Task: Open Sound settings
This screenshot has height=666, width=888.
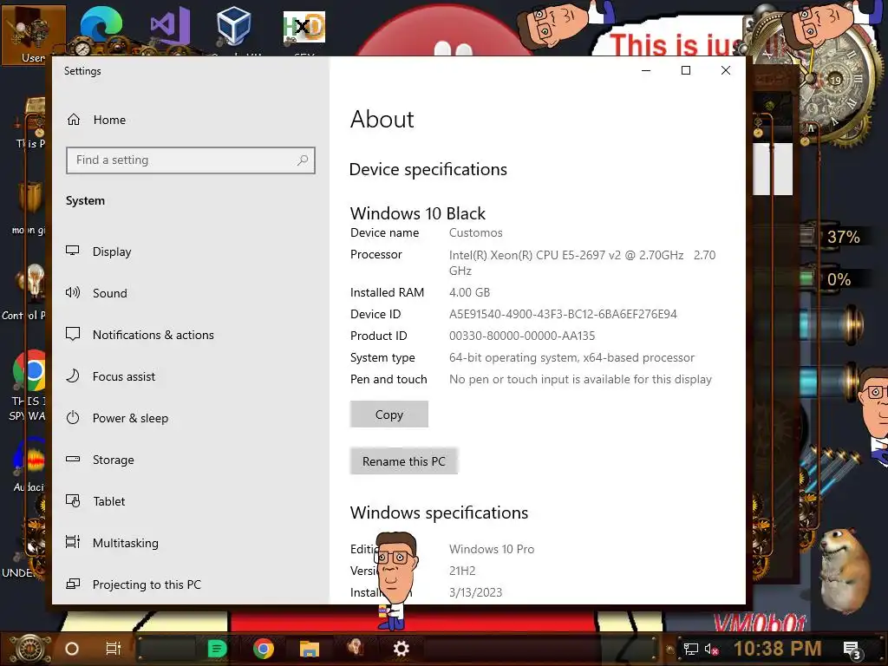Action: click(110, 293)
